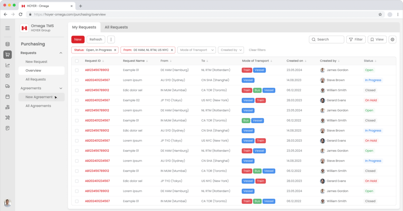Click the shopping cart purchasing icon

click(8, 55)
